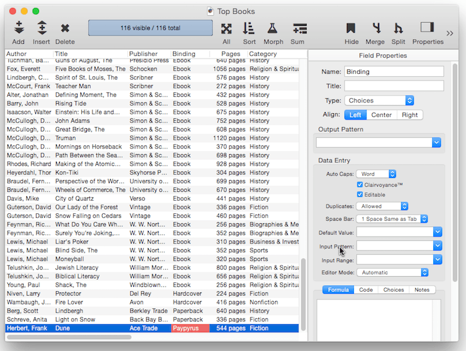Screen dimensions: 466x351
Task: Click the Merge tool icon
Action: [376, 28]
